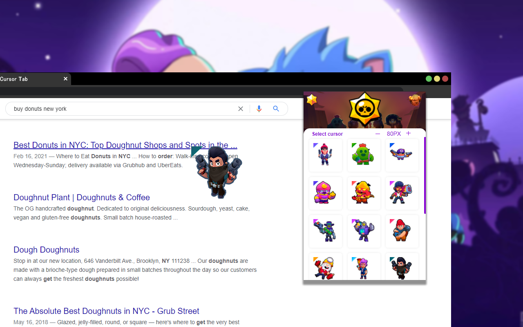Pick the purple-hat pirate barrel cursor
The height and width of the screenshot is (327, 523).
coord(402,155)
